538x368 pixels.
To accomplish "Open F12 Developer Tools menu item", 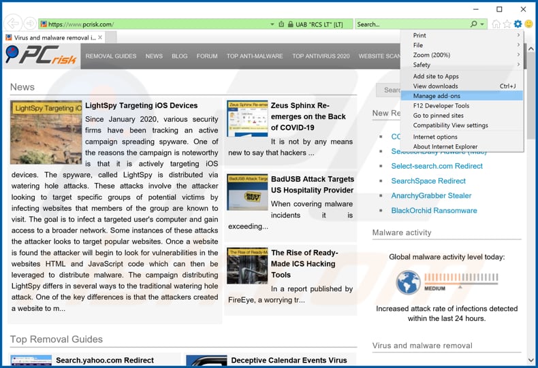I will click(x=441, y=105).
